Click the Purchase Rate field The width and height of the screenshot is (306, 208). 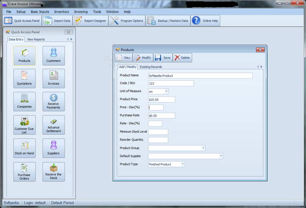tap(161, 116)
